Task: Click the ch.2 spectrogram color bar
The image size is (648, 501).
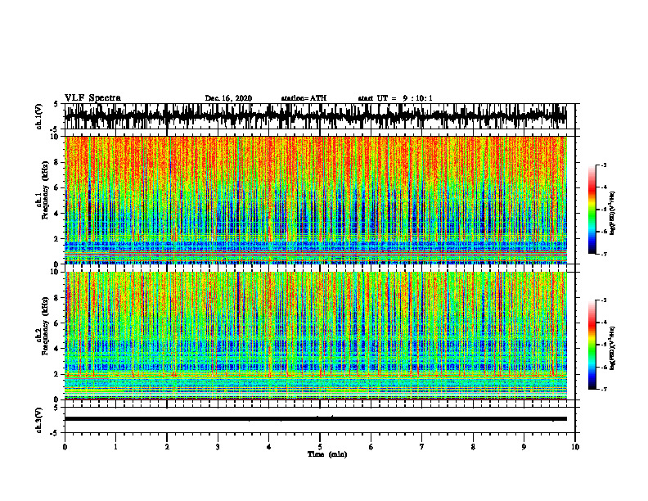Action: click(592, 345)
